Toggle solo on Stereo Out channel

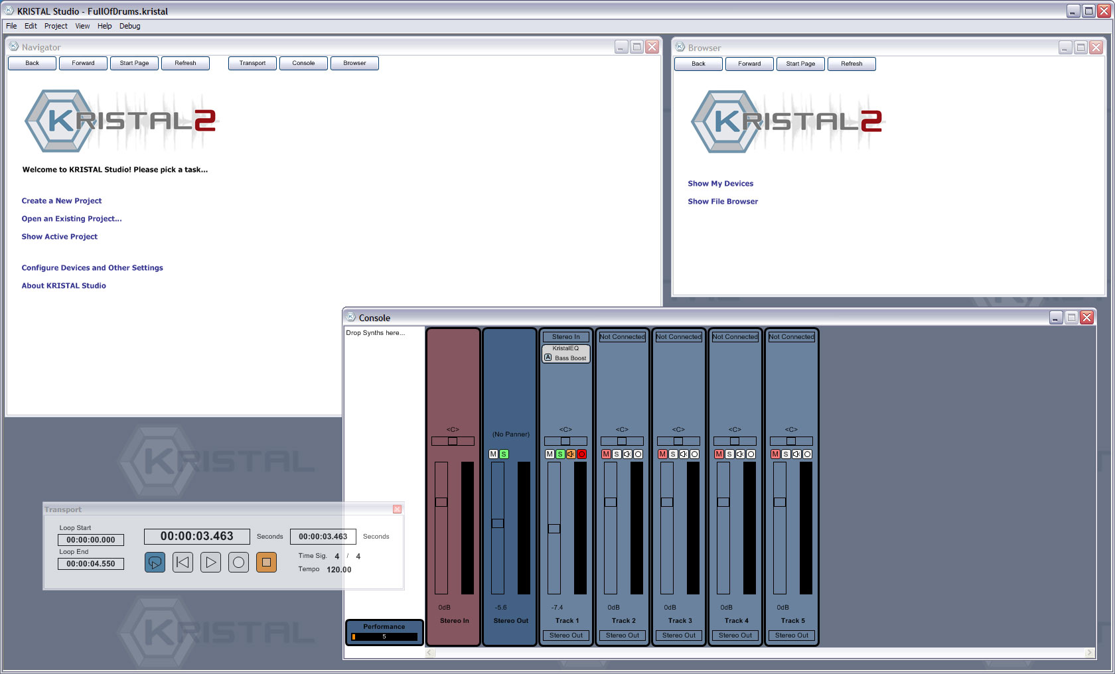coord(504,454)
